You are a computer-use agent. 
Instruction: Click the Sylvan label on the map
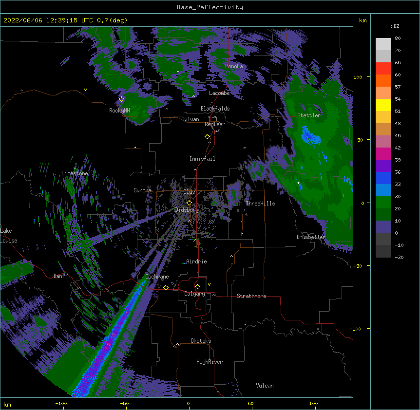190,119
